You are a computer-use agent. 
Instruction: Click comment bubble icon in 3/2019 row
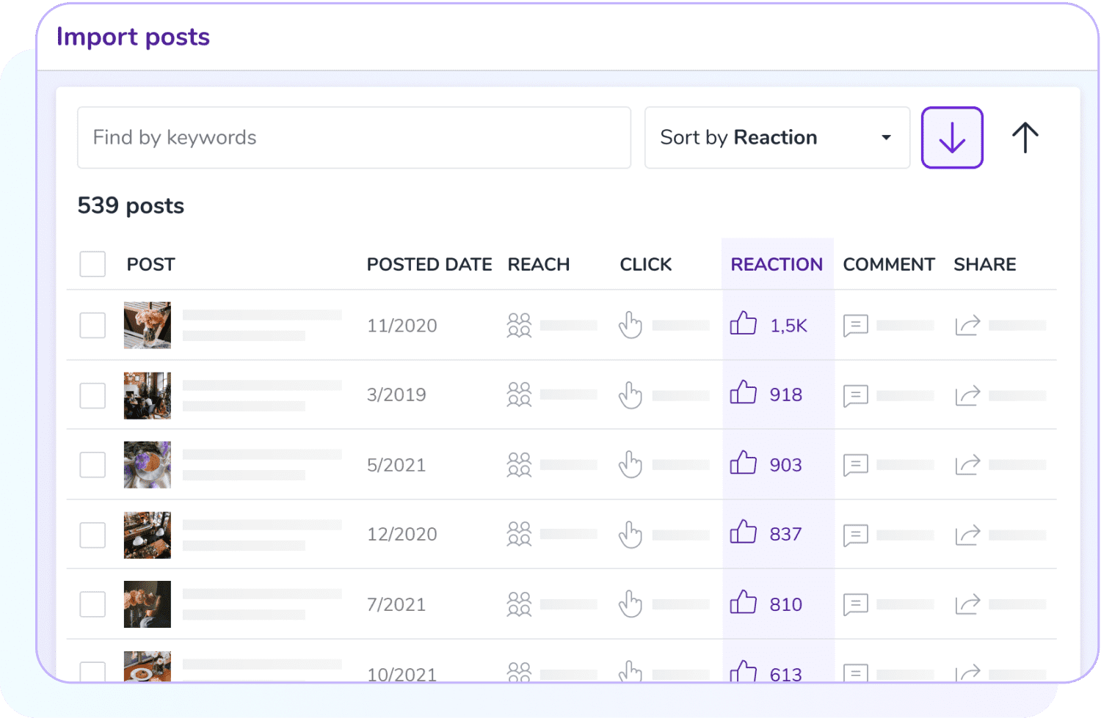pyautogui.click(x=856, y=396)
